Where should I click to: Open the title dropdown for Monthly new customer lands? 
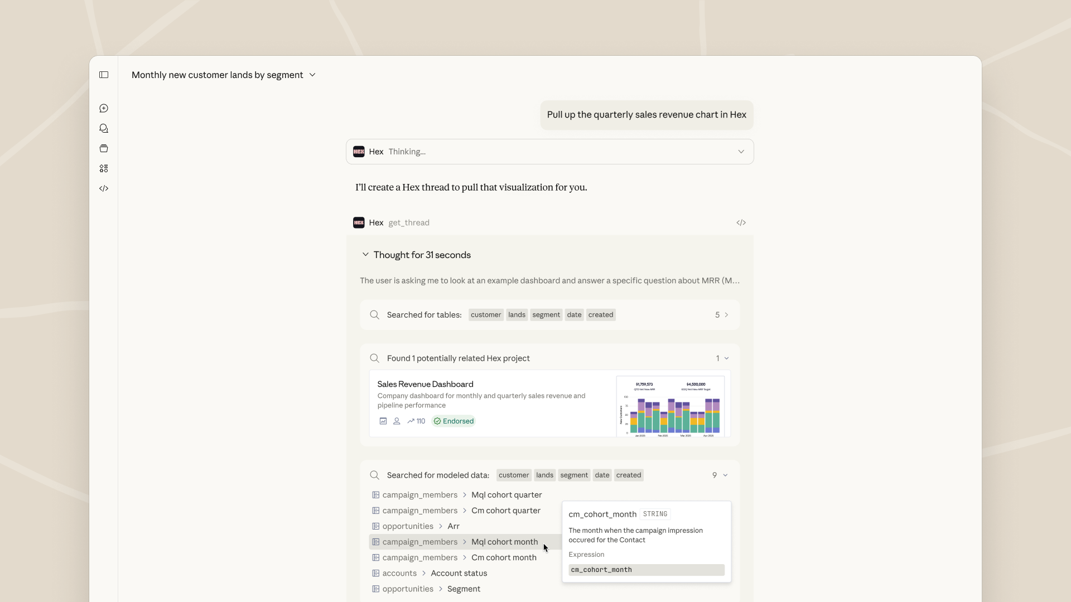[x=312, y=75]
